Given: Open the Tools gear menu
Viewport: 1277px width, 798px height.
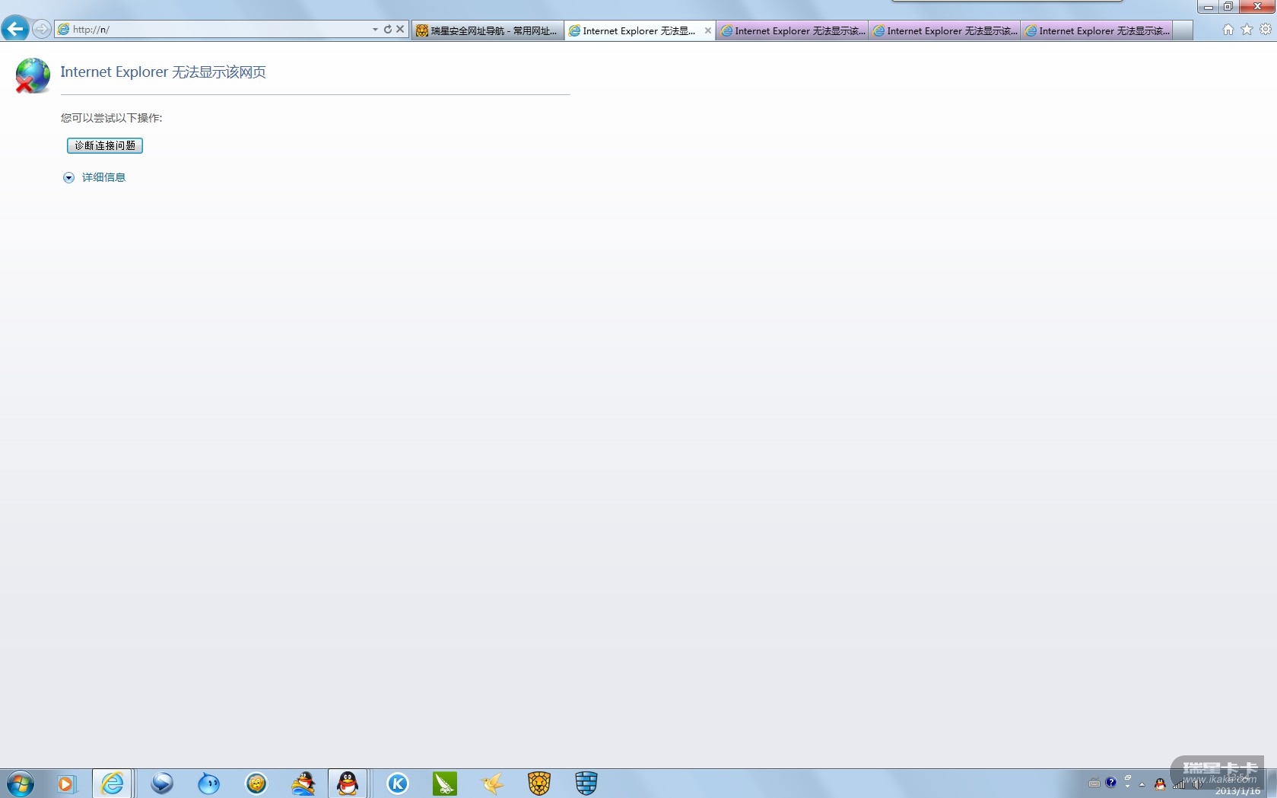Looking at the screenshot, I should point(1266,30).
